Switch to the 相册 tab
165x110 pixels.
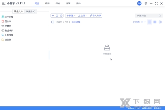click(47, 3)
